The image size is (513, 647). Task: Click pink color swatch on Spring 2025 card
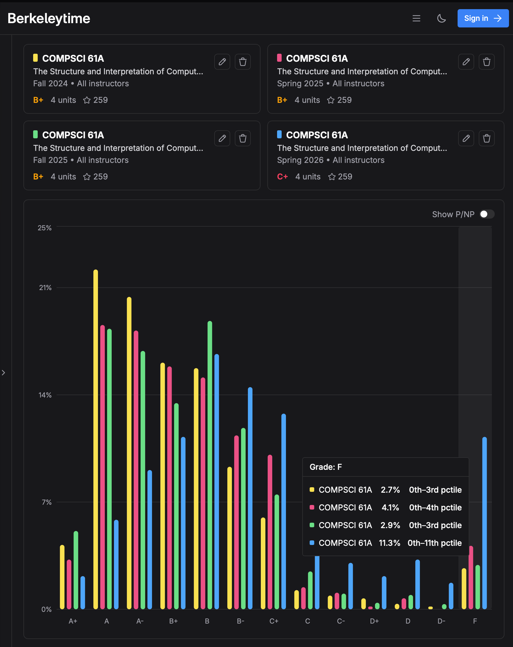tap(279, 58)
